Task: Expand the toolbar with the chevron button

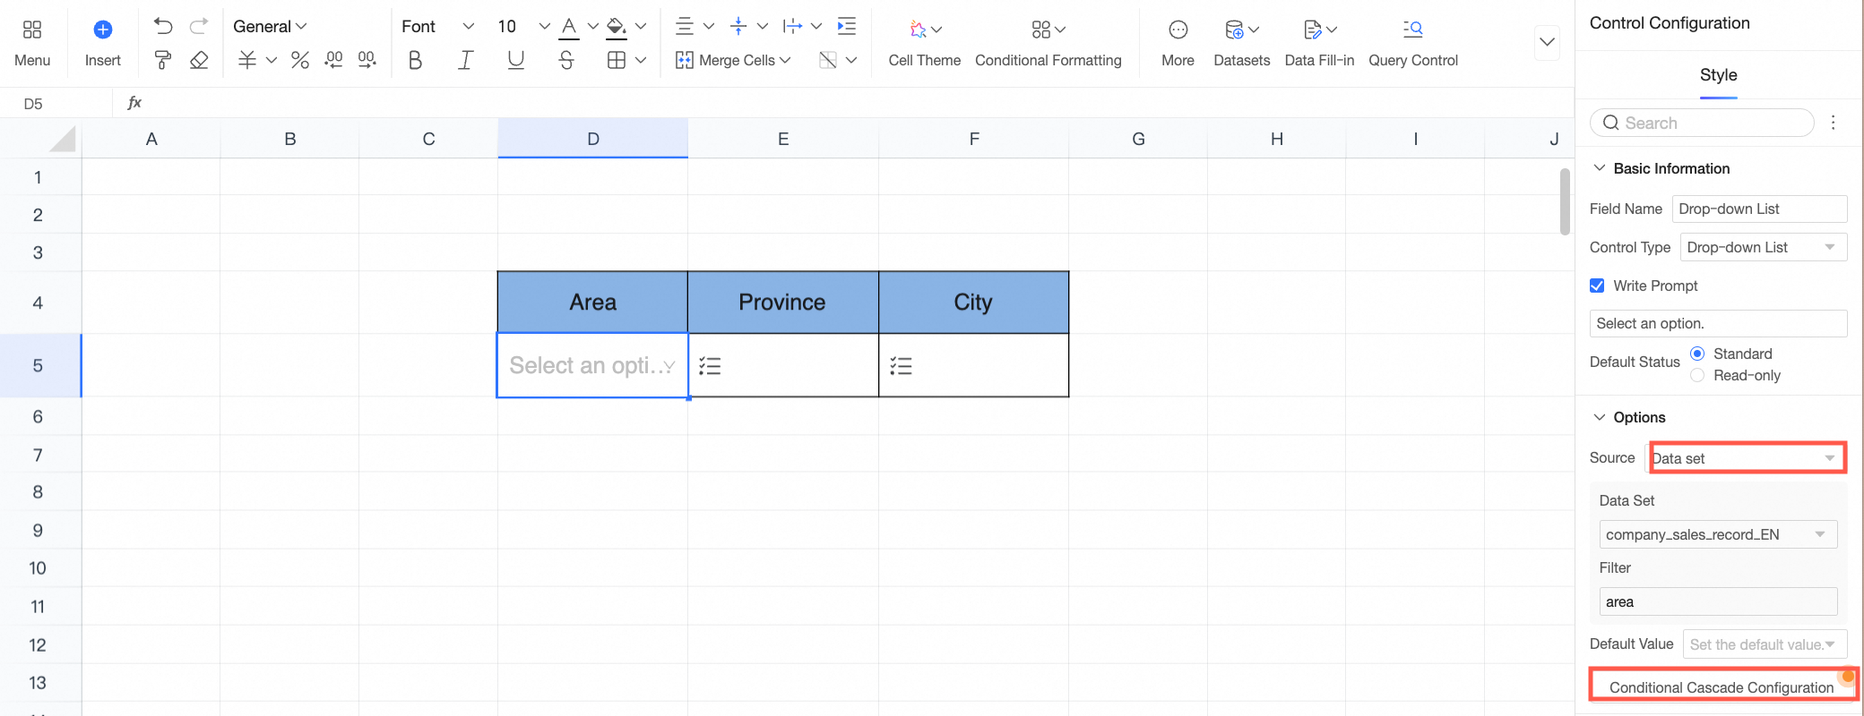Action: 1547,42
